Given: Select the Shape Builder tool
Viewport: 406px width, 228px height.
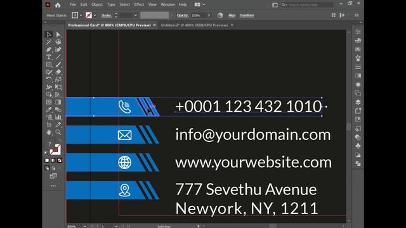Looking at the screenshot, I should [49, 94].
